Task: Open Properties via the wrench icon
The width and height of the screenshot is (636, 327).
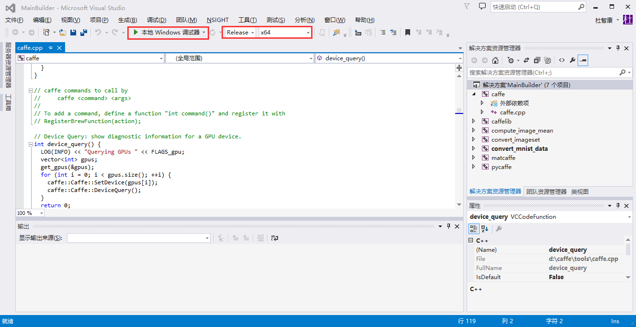Action: (x=572, y=60)
